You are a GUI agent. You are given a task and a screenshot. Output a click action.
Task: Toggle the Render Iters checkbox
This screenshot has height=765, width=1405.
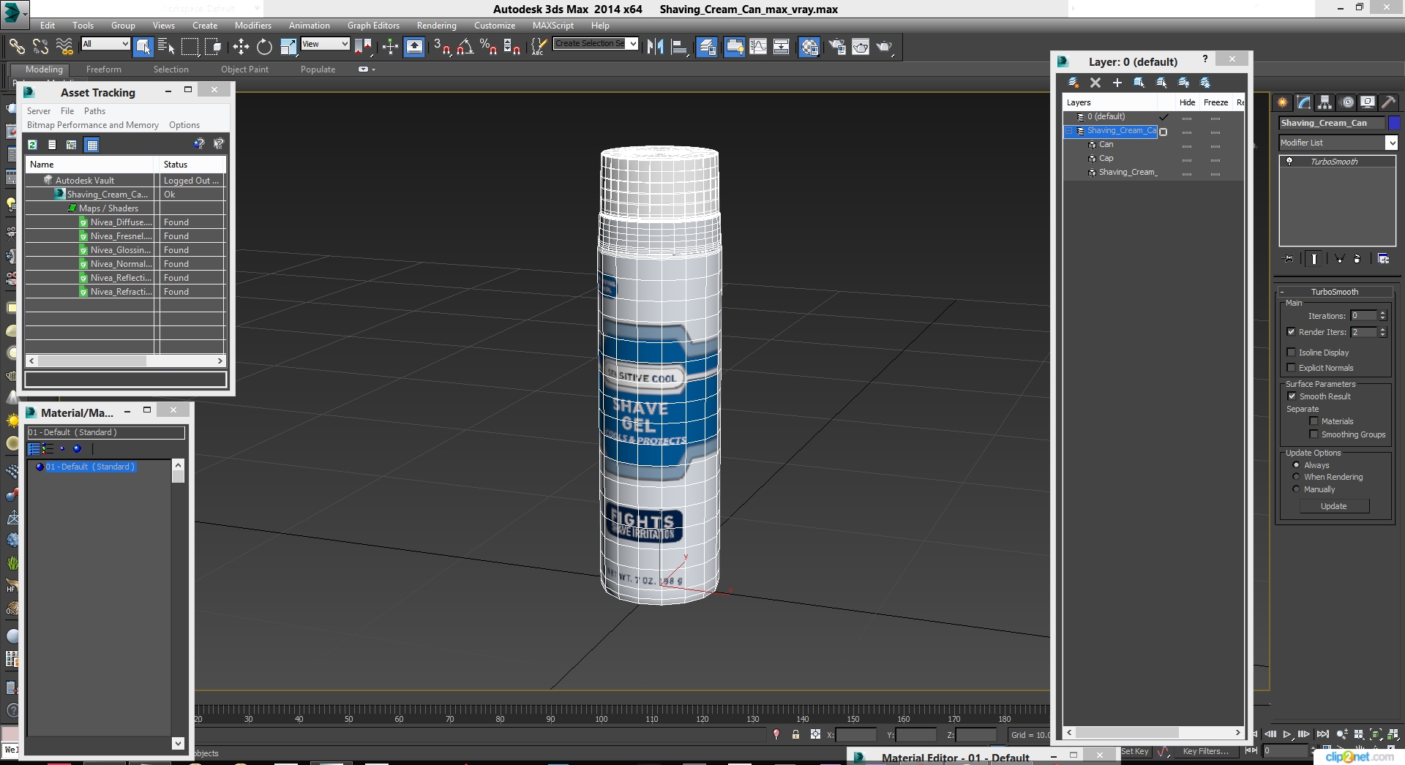point(1292,332)
